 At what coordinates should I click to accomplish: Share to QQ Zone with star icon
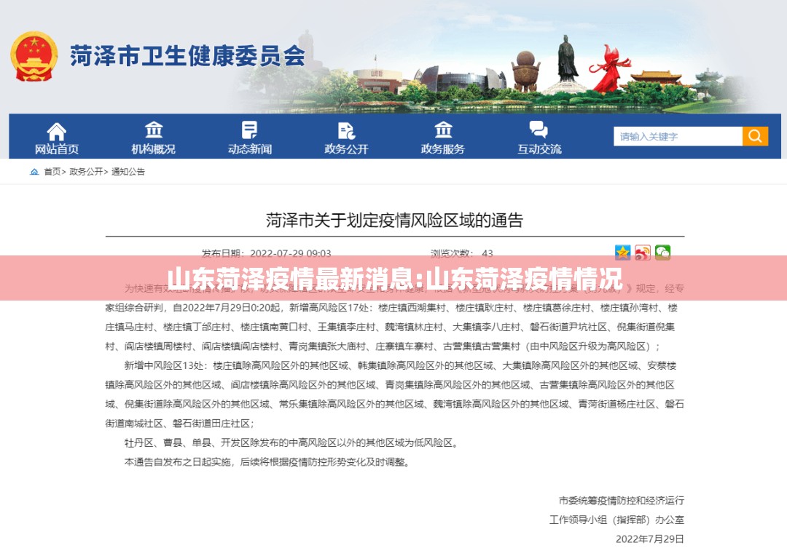[623, 253]
